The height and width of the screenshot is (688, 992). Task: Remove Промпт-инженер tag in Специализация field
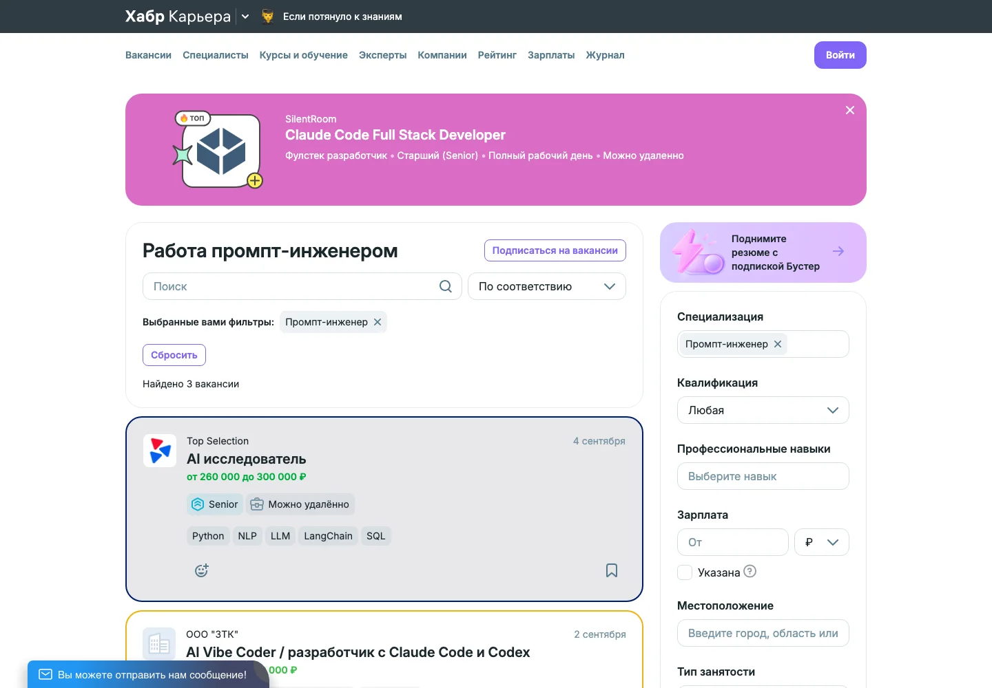click(x=778, y=344)
